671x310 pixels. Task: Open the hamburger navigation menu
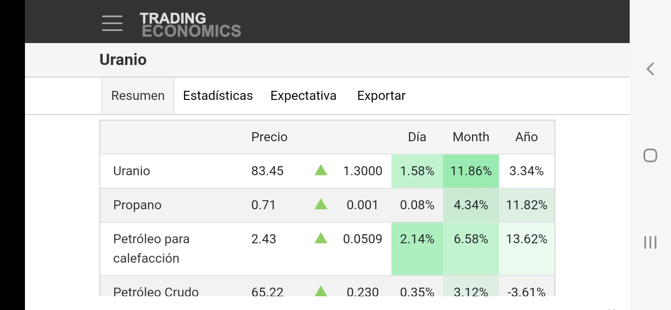[x=112, y=23]
